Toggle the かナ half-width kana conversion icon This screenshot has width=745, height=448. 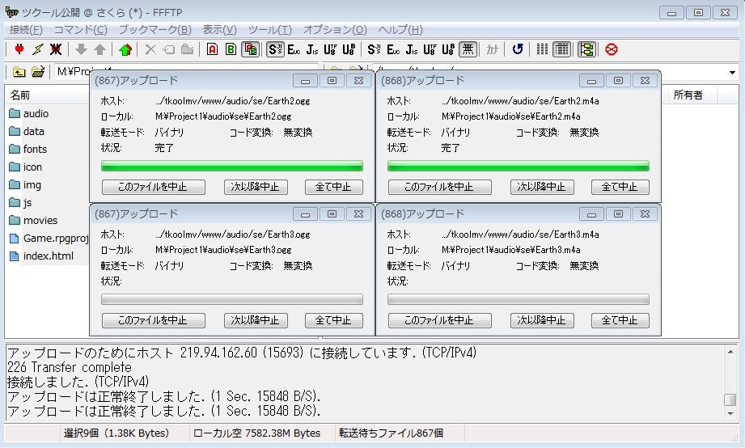(x=493, y=49)
